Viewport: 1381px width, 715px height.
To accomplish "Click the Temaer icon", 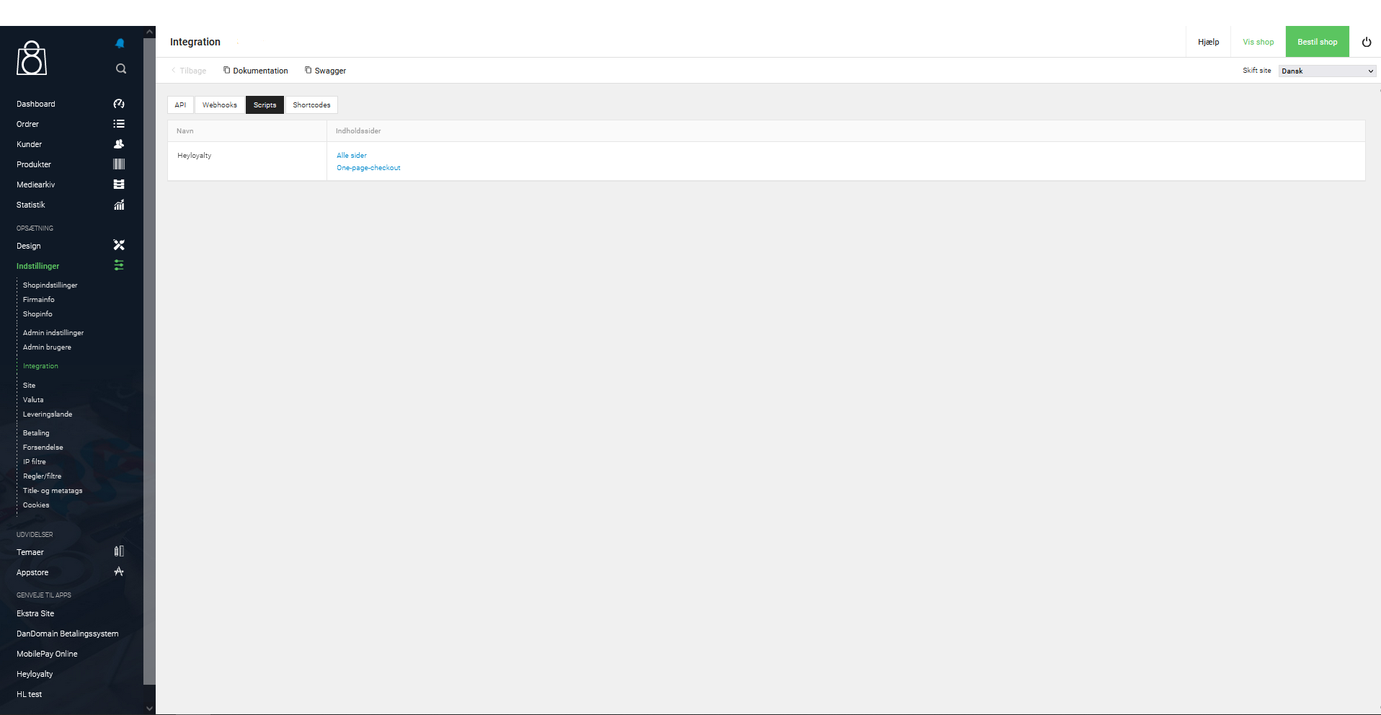I will (x=119, y=551).
